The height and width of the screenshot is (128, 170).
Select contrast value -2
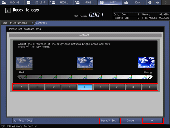pos(53,87)
